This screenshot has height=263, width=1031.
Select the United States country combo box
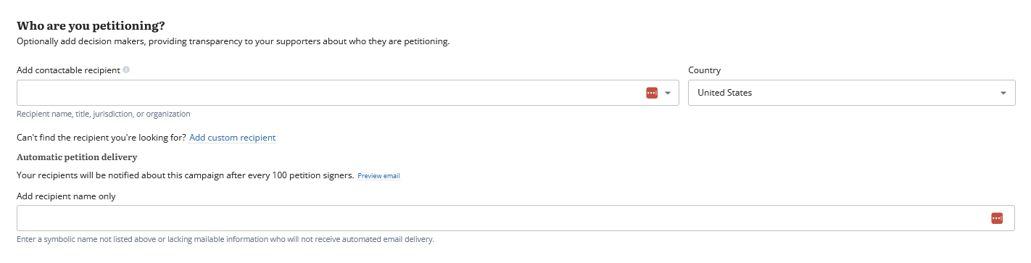click(x=851, y=93)
